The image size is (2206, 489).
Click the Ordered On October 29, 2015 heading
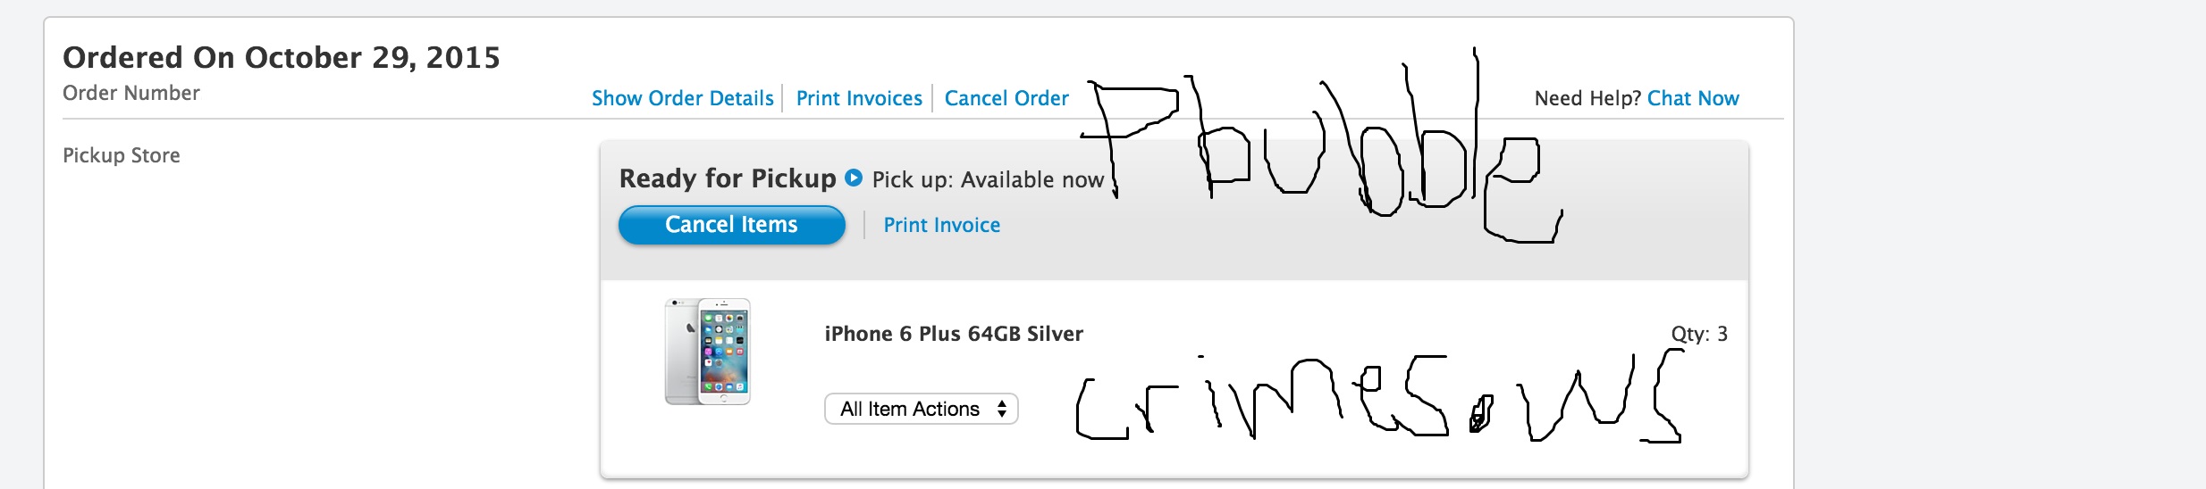coord(282,57)
